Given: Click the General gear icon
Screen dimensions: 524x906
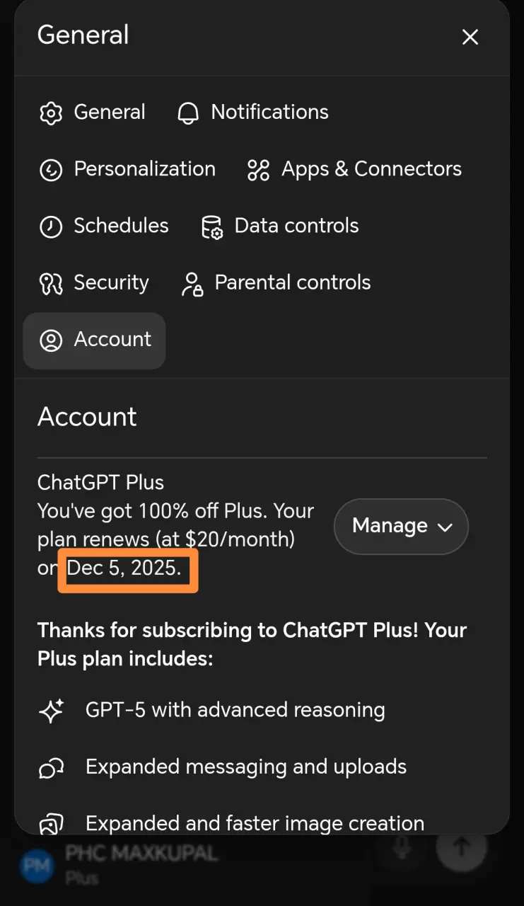Looking at the screenshot, I should [51, 113].
